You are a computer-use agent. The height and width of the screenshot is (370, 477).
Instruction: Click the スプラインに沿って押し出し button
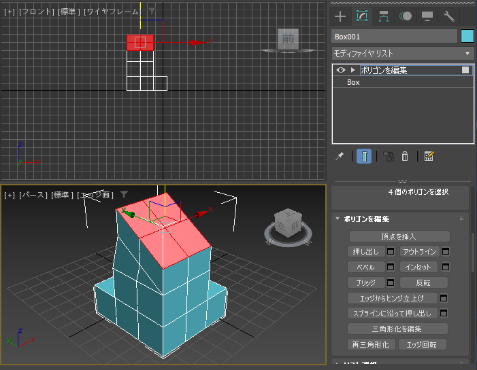click(x=392, y=313)
